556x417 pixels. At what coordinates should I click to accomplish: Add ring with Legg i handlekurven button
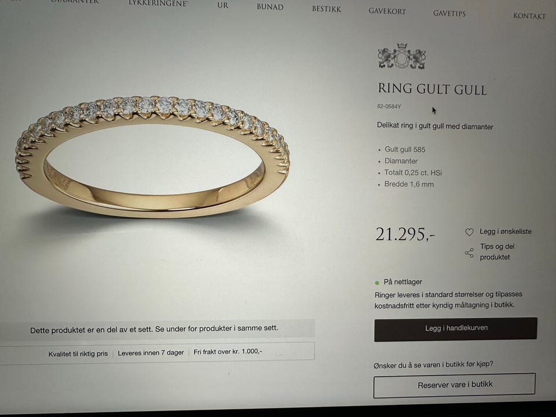click(x=456, y=329)
